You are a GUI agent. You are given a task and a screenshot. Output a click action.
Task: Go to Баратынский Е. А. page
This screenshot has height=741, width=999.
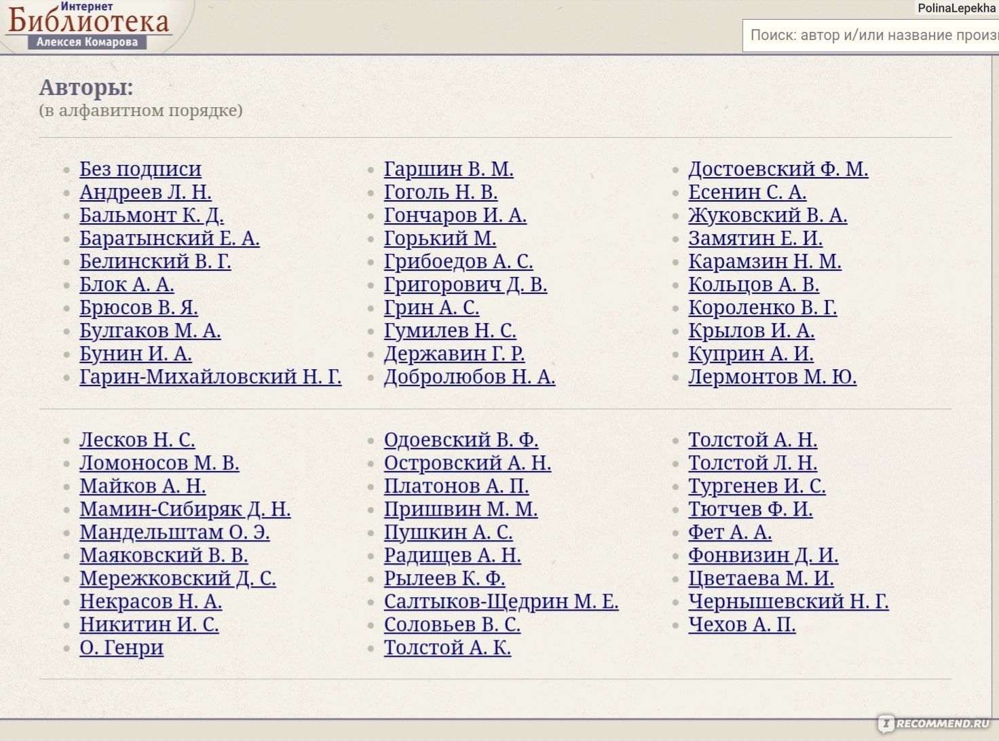[x=170, y=238]
